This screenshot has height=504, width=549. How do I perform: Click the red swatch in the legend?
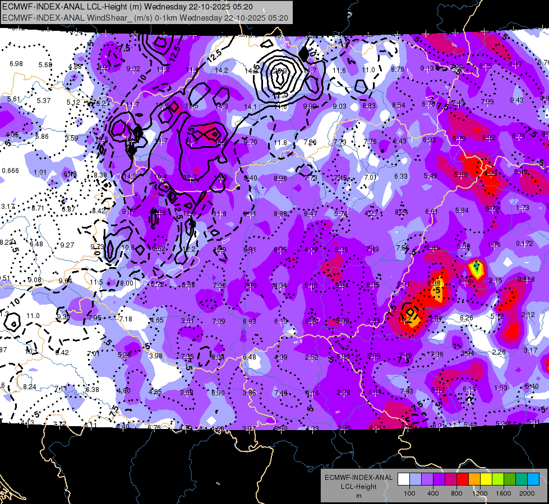[x=463, y=479]
